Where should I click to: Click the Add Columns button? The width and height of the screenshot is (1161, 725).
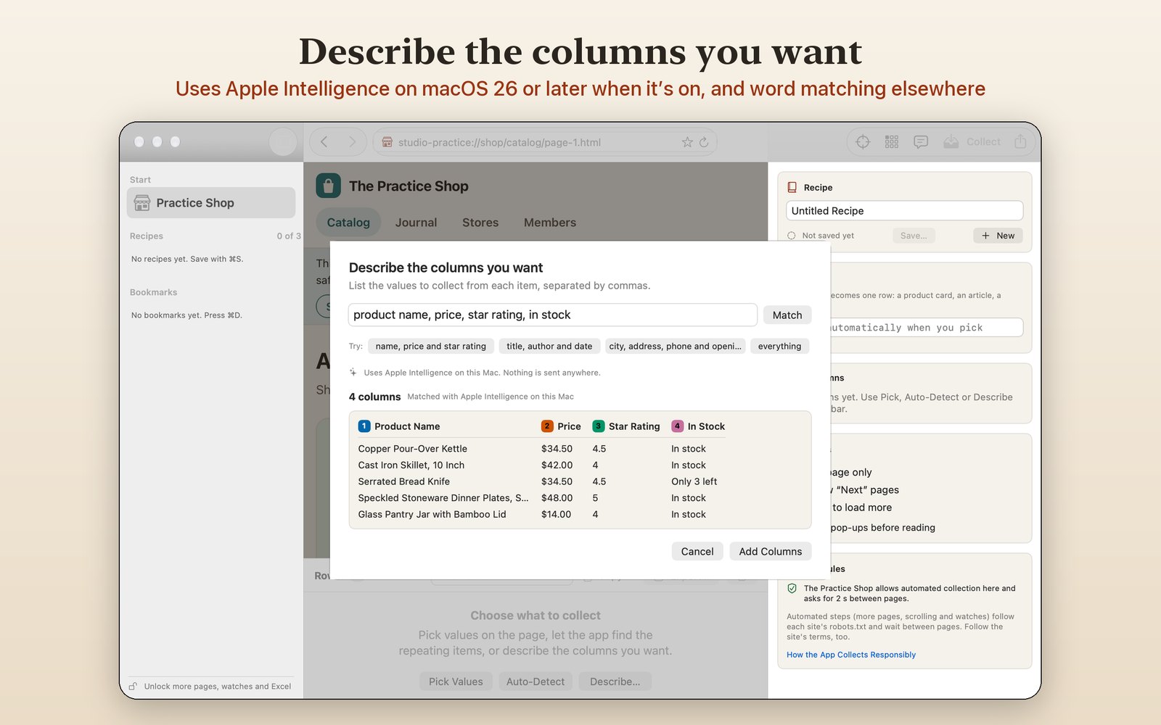coord(771,551)
